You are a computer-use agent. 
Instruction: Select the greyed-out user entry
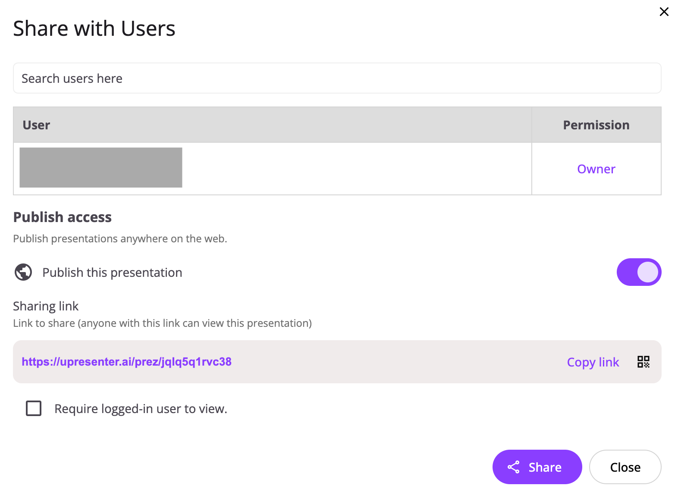[x=101, y=167]
